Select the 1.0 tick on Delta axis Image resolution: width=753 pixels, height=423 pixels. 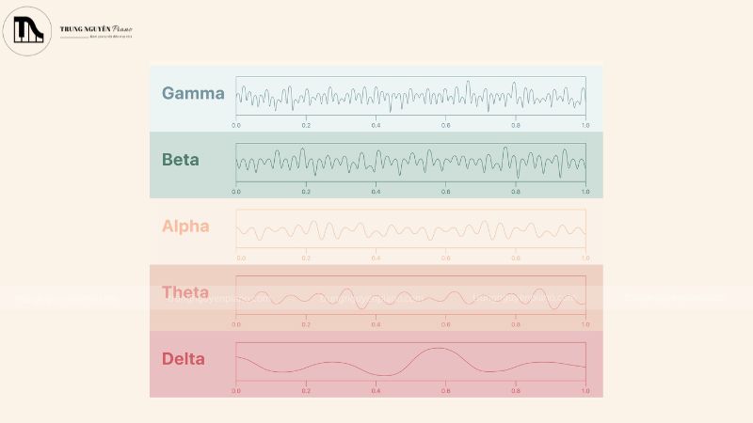585,390
